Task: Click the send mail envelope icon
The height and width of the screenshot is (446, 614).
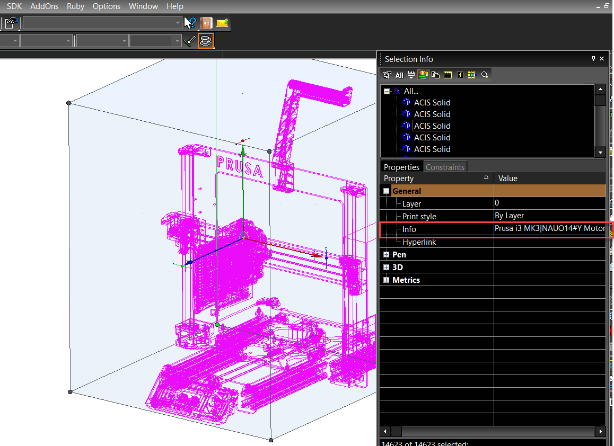Action: click(x=222, y=23)
